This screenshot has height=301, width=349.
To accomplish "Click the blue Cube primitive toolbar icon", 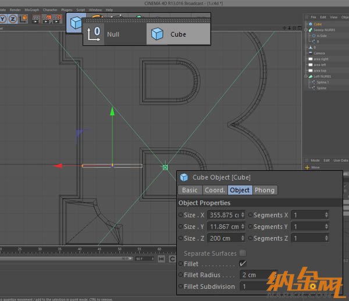I will click(76, 23).
